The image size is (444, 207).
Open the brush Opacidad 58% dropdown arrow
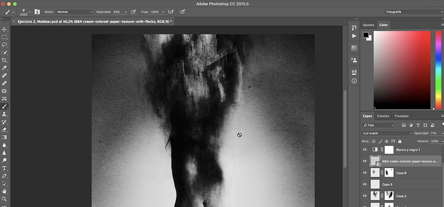(126, 12)
